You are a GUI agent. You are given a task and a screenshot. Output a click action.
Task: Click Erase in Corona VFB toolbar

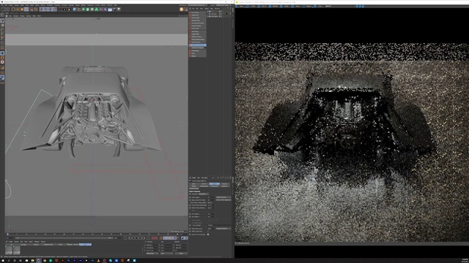pyautogui.click(x=284, y=6)
